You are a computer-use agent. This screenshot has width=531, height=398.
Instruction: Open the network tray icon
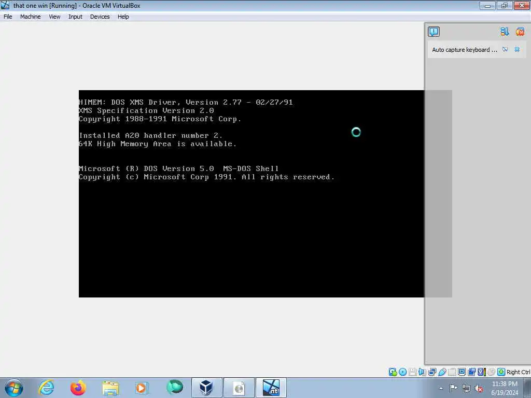click(x=466, y=388)
